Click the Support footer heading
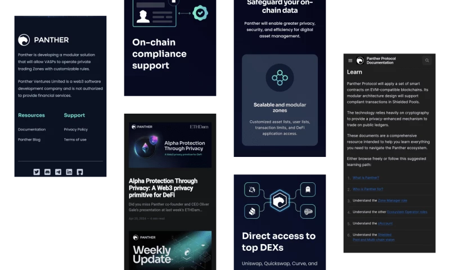 74,115
